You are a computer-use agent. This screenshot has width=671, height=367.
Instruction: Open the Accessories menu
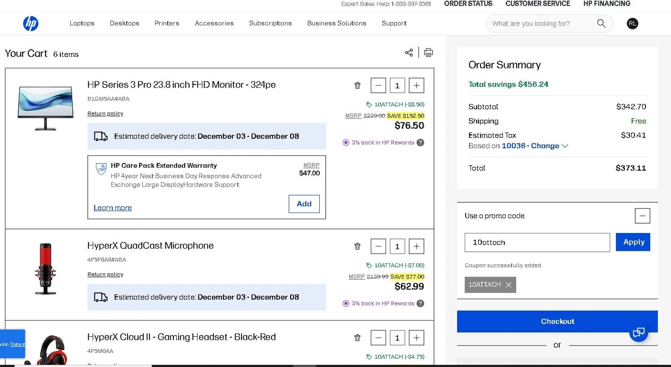click(x=214, y=23)
